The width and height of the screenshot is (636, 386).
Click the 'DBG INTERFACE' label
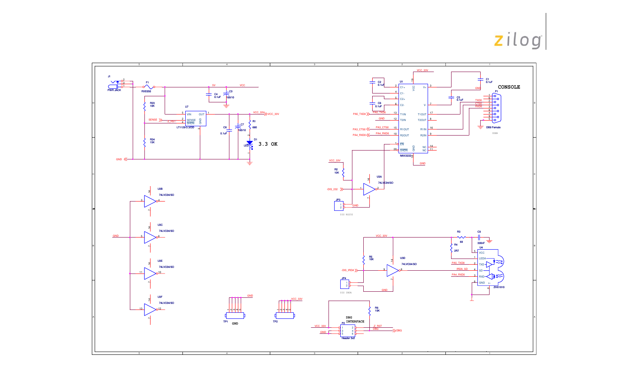(355, 320)
